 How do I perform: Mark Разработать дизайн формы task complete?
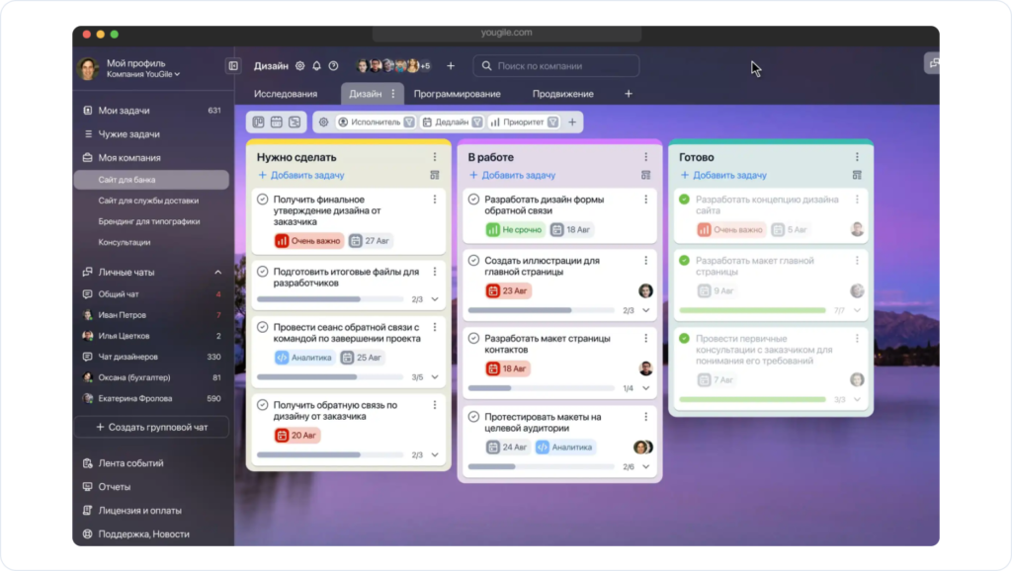click(473, 200)
